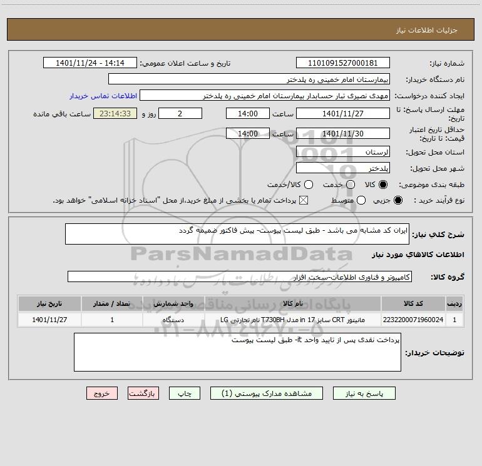Image resolution: width=482 pixels, height=466 pixels.
Task: Click the buyer notes text area
Action: point(237,352)
